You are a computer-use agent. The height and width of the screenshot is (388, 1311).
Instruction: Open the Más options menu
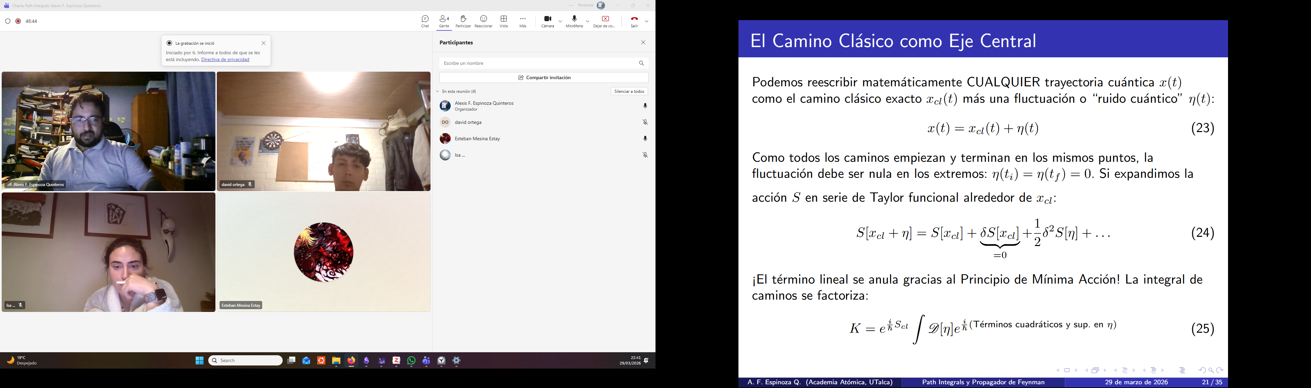(x=523, y=21)
